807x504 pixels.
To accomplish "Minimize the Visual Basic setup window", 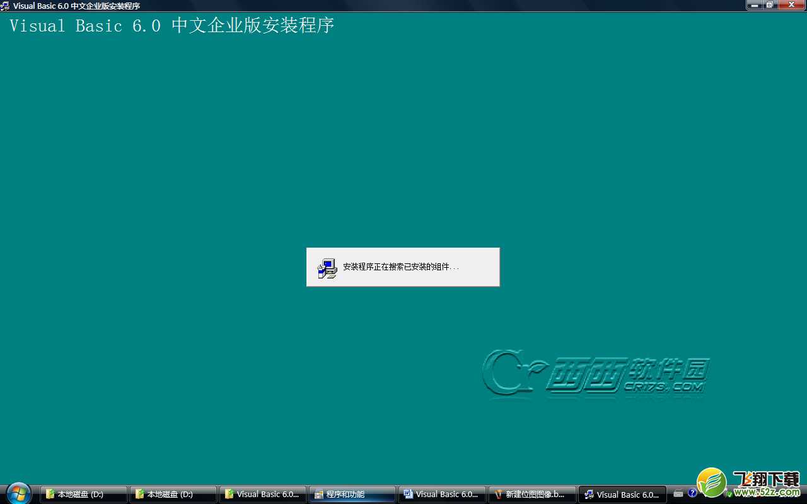I will click(755, 4).
